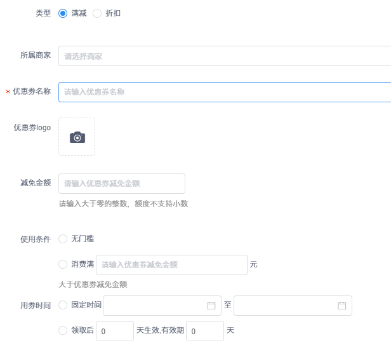
Task: Choose the 无门槛 usage condition
Action: pos(63,239)
